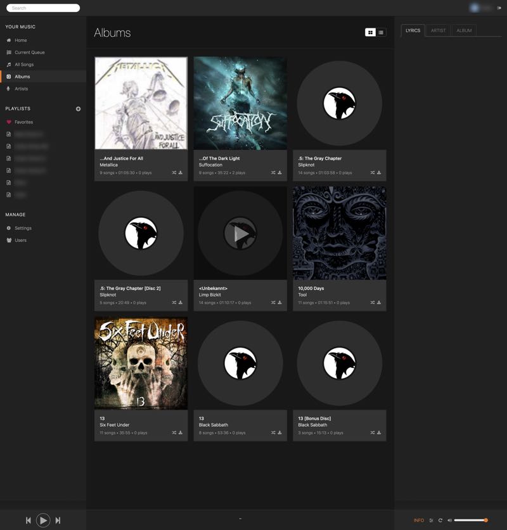The height and width of the screenshot is (530, 507).
Task: Click the volume slider track
Action: point(470,521)
